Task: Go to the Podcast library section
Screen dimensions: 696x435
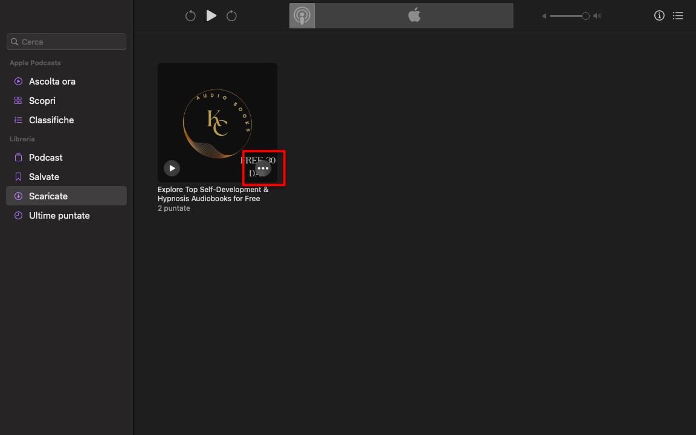Action: (45, 157)
